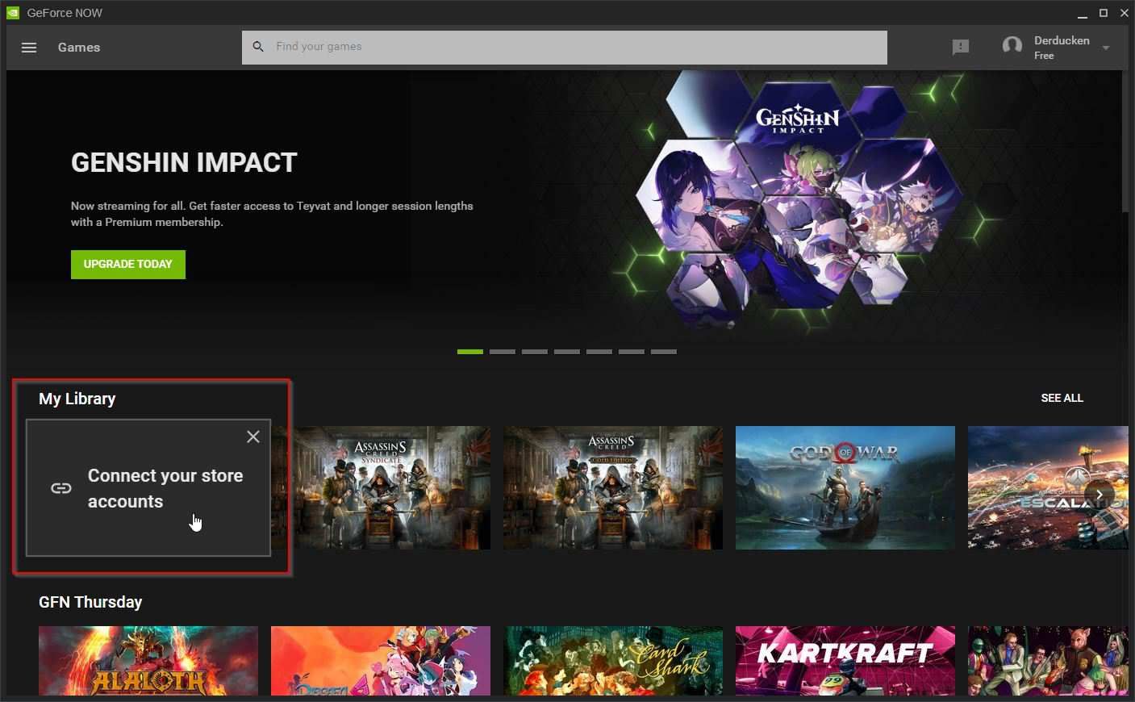Select the fourth carousel slide indicator
Image resolution: width=1135 pixels, height=702 pixels.
coord(567,352)
